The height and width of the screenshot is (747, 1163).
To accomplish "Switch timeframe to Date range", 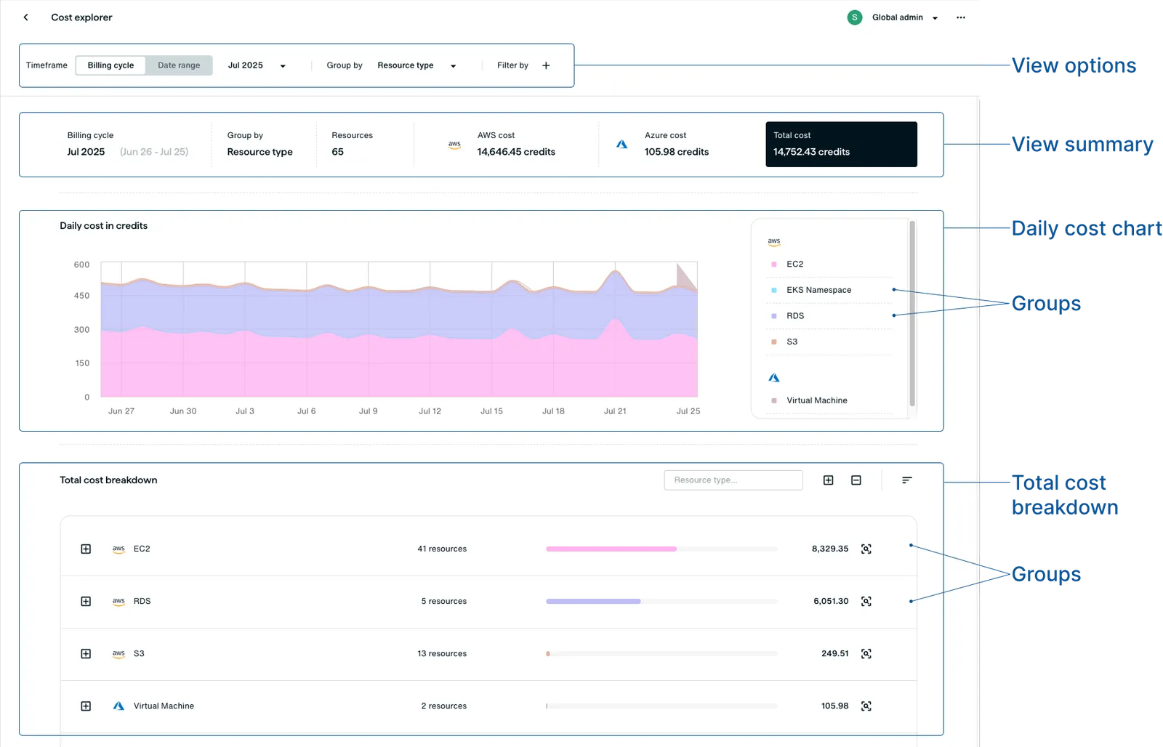I will [x=179, y=65].
